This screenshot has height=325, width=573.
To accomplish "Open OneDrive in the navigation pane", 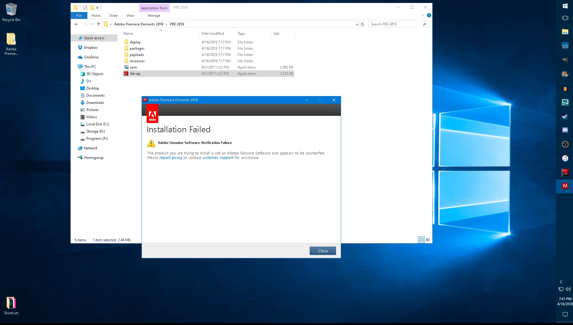I will 91,57.
